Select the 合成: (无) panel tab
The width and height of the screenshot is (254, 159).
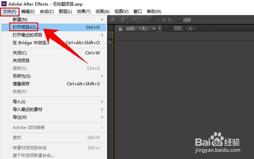click(137, 29)
